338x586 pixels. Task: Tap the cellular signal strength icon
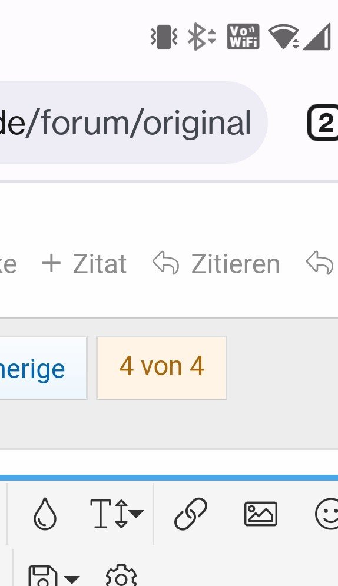(x=317, y=37)
